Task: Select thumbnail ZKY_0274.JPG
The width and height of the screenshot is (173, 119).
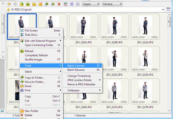Action: [114, 91]
